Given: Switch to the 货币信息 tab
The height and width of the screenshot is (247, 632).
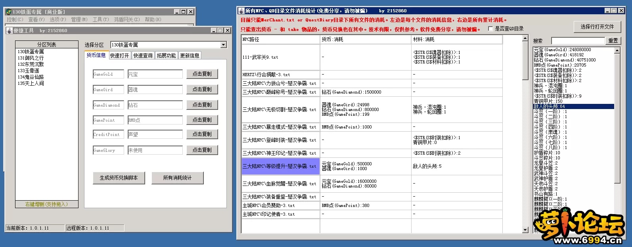Looking at the screenshot, I should click(96, 55).
